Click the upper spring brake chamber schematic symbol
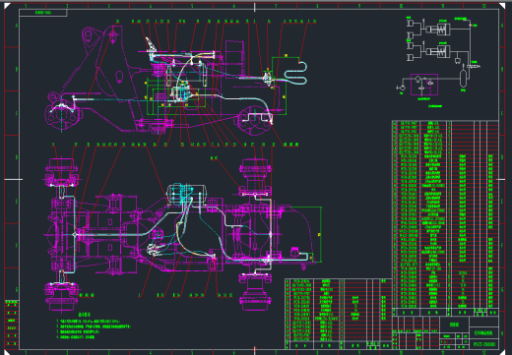Screen dimensions: 512x355 pyautogui.click(x=438, y=30)
